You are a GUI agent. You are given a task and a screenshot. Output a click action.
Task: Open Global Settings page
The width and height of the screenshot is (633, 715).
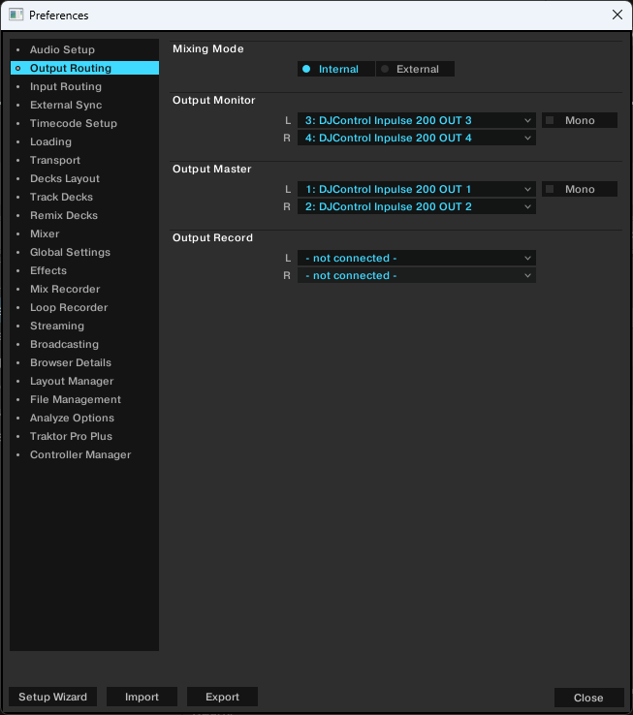point(84,252)
